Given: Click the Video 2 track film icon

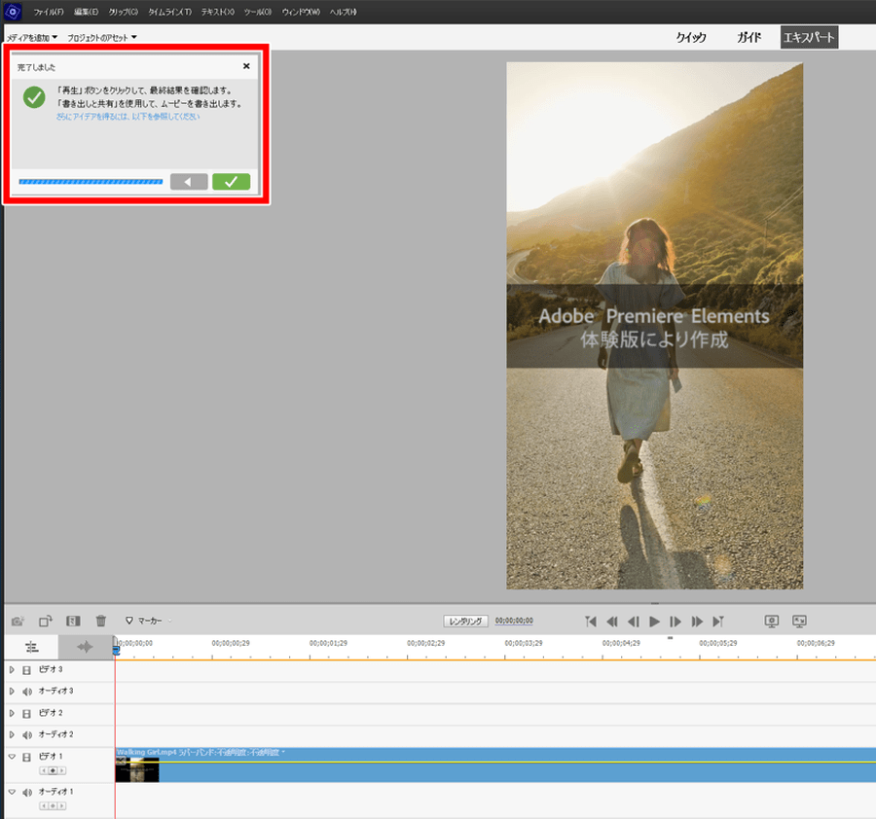Looking at the screenshot, I should coord(26,714).
